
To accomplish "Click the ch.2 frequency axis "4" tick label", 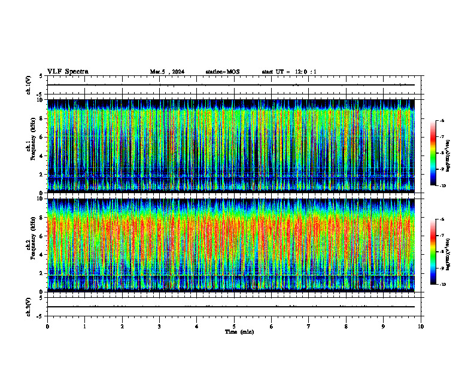I will pyautogui.click(x=42, y=255).
